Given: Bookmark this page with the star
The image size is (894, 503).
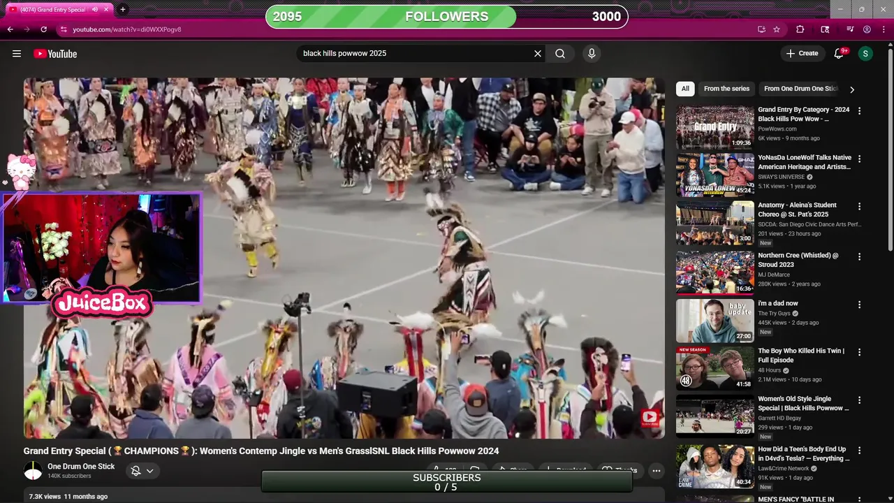Looking at the screenshot, I should pyautogui.click(x=777, y=29).
